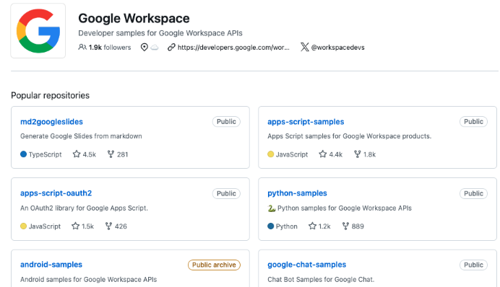Viewport: 500px width, 287px height.
Task: Open the python-samples repository
Action: tap(297, 193)
